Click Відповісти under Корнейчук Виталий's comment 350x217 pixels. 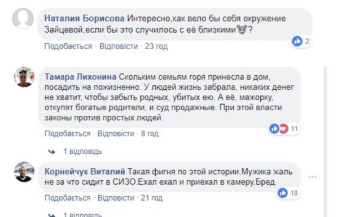click(x=116, y=198)
